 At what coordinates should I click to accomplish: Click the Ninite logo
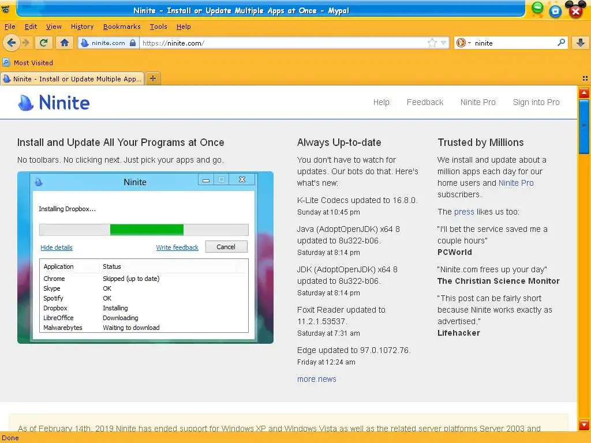(x=54, y=103)
